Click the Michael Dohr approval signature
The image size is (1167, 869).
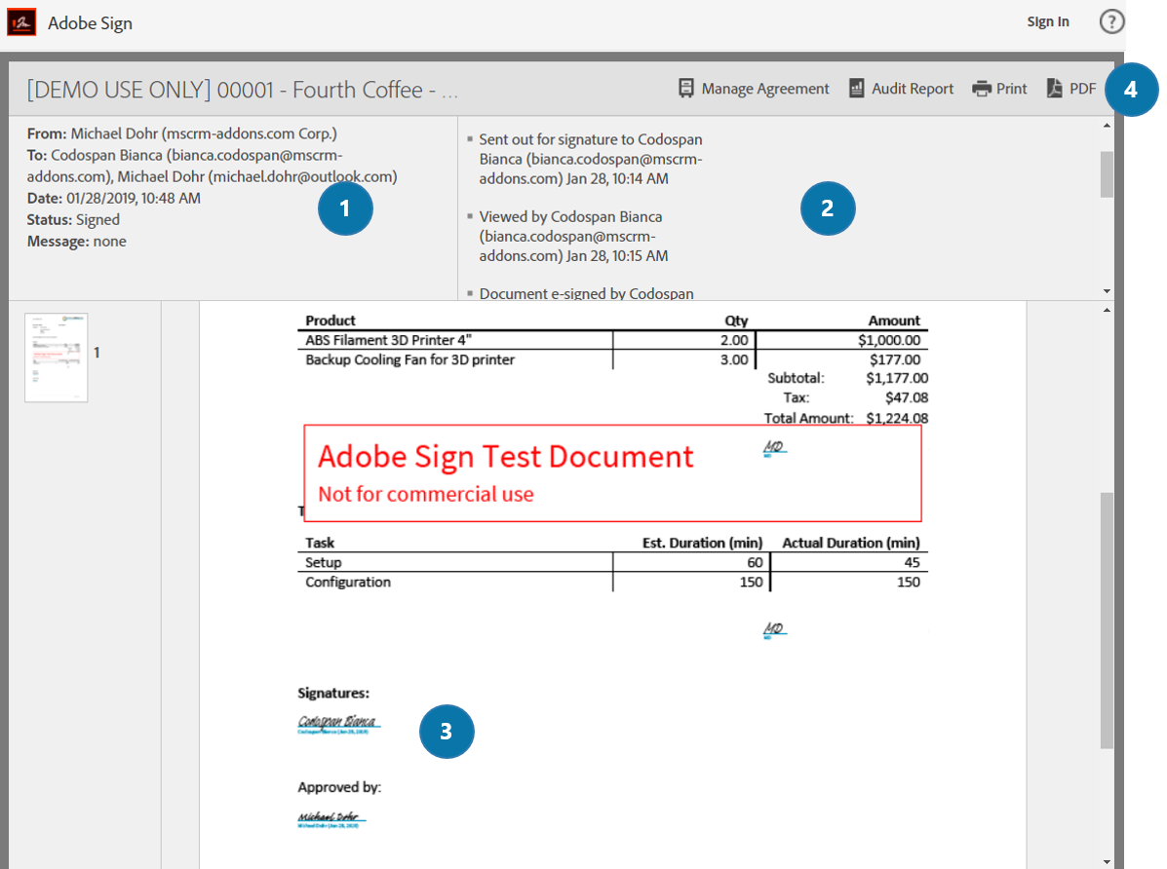(331, 819)
